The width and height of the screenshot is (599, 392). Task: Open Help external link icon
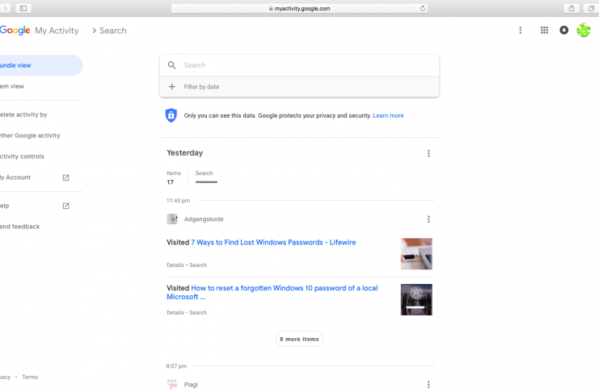pyautogui.click(x=65, y=206)
